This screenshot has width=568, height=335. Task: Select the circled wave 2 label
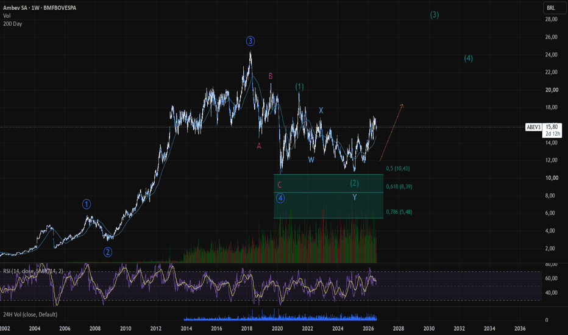click(x=108, y=252)
